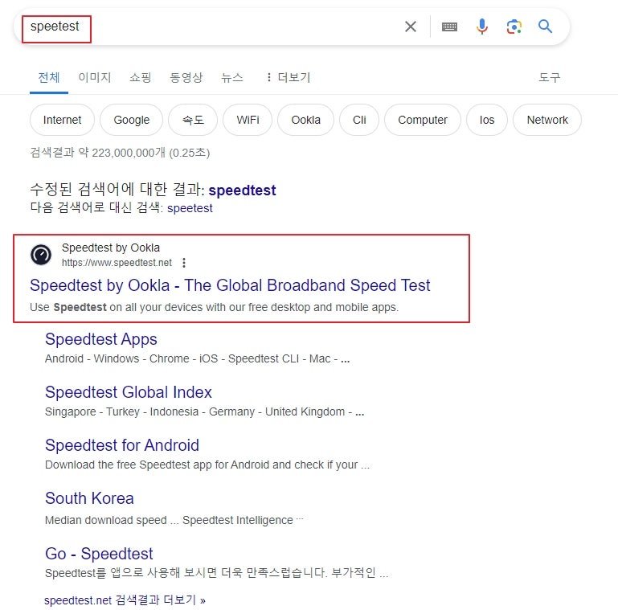
Task: Switch to the 동영상 tab
Action: [x=186, y=77]
